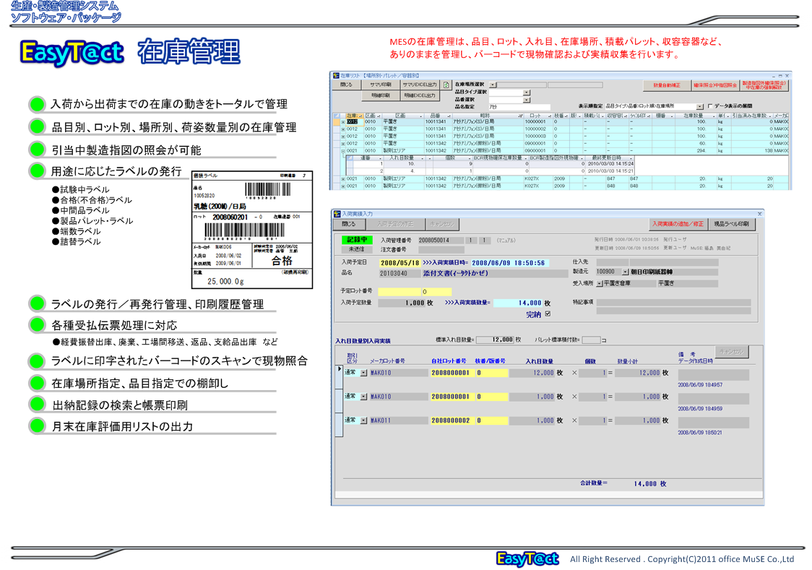Expand row with lot 10000001
Image resolution: width=812 pixels, height=570 pixels.
pyautogui.click(x=343, y=122)
